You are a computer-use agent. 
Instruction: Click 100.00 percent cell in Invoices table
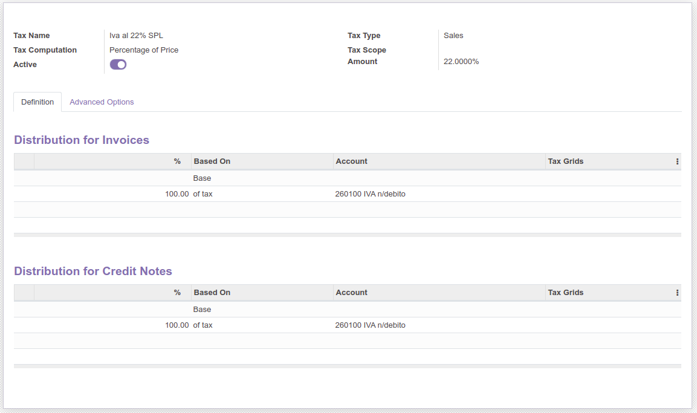coord(177,194)
